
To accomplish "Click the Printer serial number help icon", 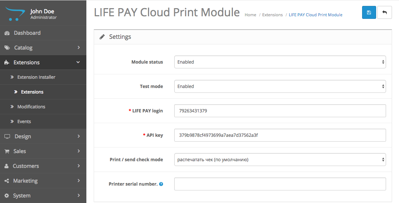I will pyautogui.click(x=161, y=184).
